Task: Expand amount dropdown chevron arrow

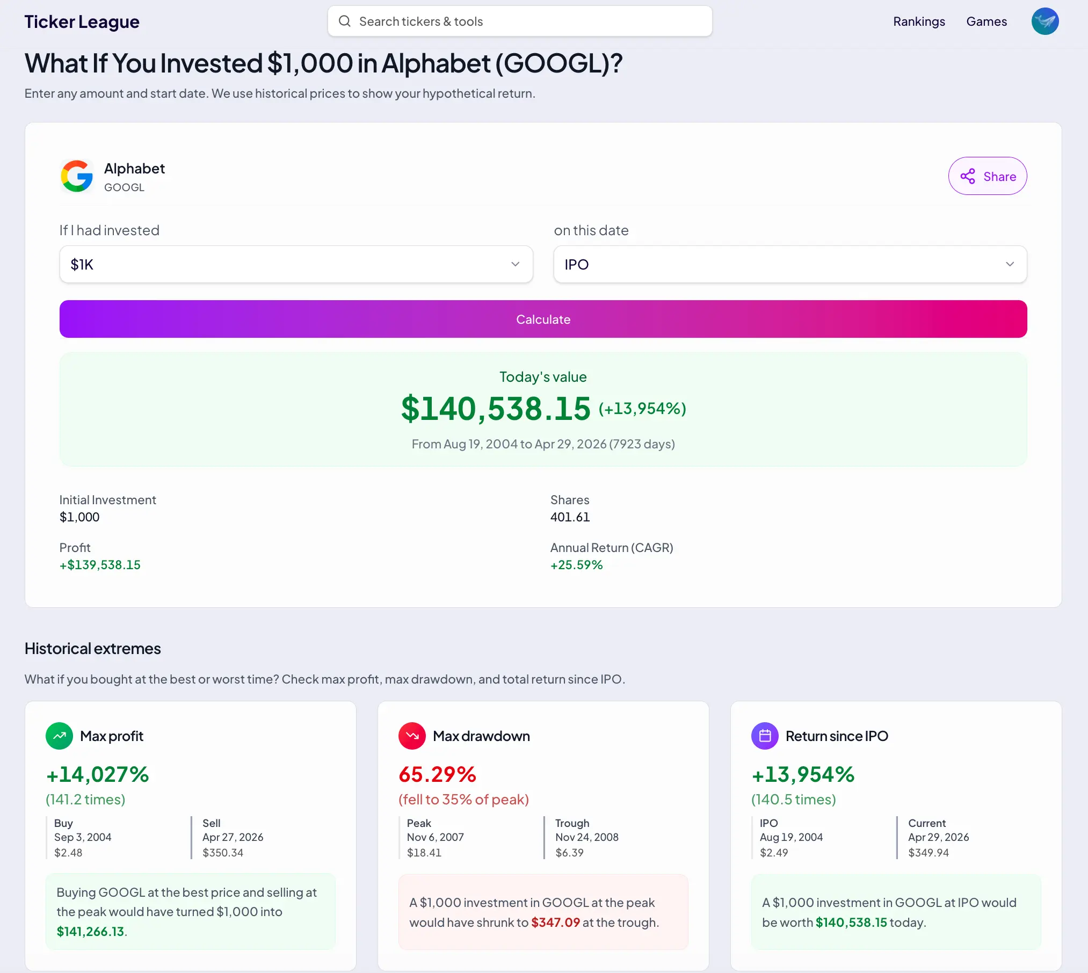Action: (515, 264)
